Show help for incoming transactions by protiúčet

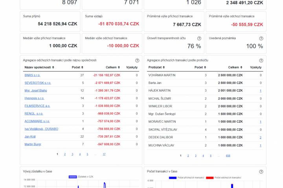(x=261, y=60)
